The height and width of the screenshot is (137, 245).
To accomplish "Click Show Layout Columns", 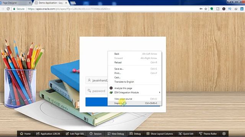I will tap(160, 134).
